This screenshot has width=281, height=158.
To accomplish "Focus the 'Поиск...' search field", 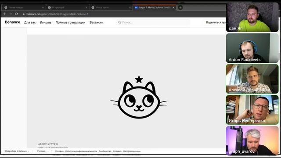I will pos(153,22).
